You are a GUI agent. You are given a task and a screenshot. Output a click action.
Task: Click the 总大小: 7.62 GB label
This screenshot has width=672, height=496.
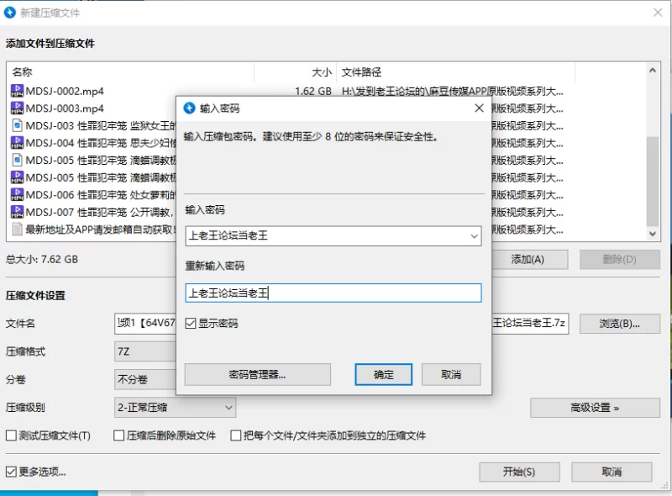tap(42, 260)
